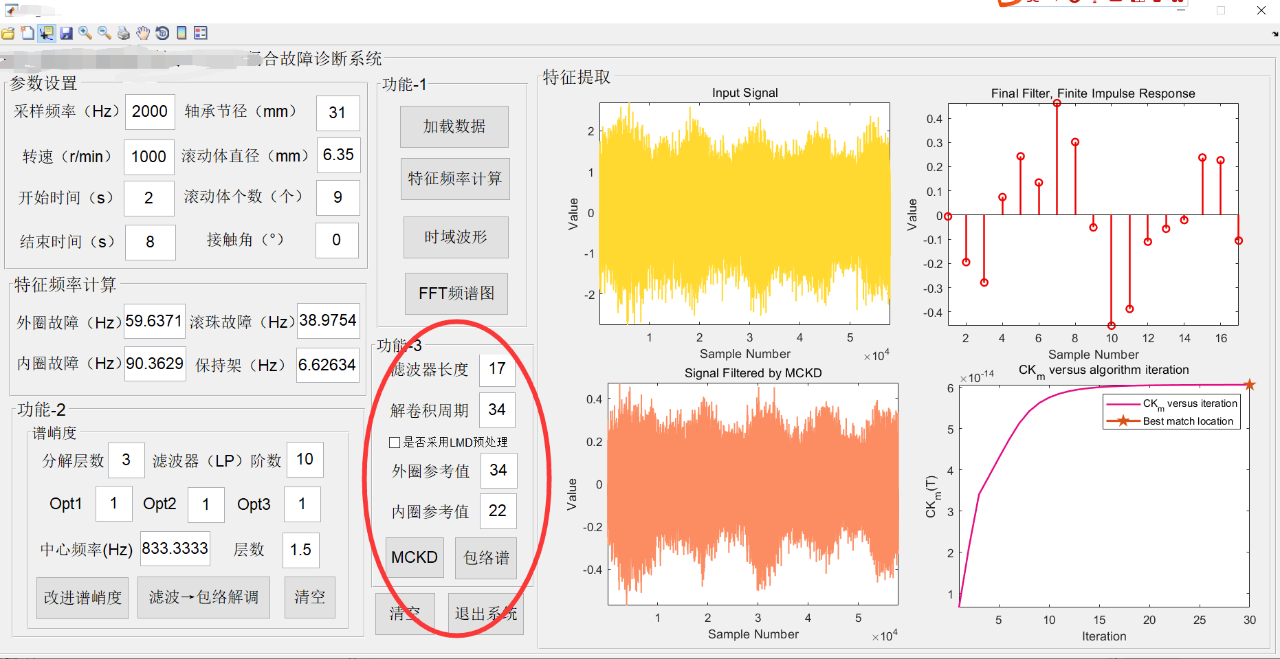Click inside the Signal Filtered by MCKD plot
The image size is (1280, 659).
tap(753, 494)
